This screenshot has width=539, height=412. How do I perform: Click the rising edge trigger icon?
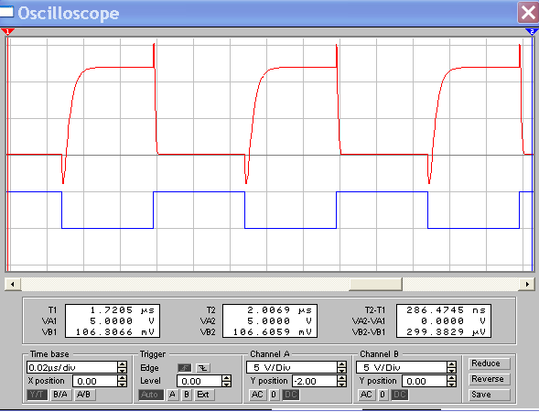(x=185, y=368)
